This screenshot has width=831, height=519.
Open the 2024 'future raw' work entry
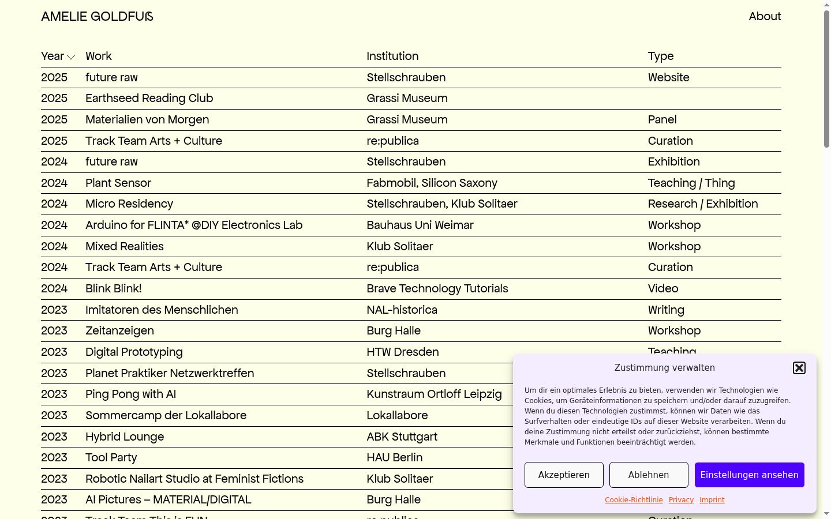pos(111,162)
